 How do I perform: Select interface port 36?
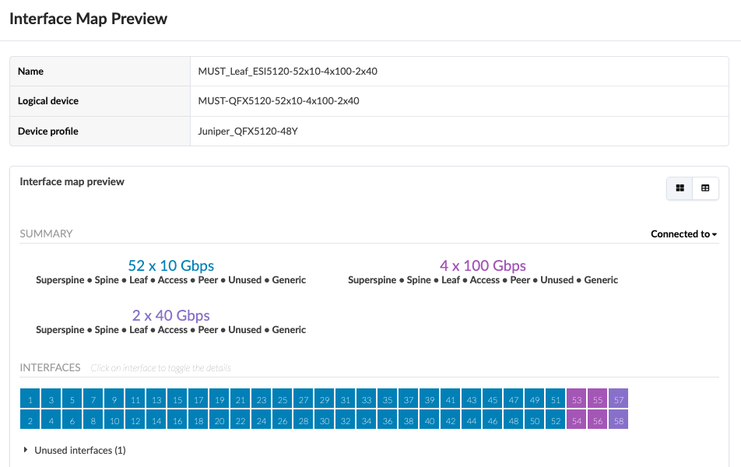388,420
